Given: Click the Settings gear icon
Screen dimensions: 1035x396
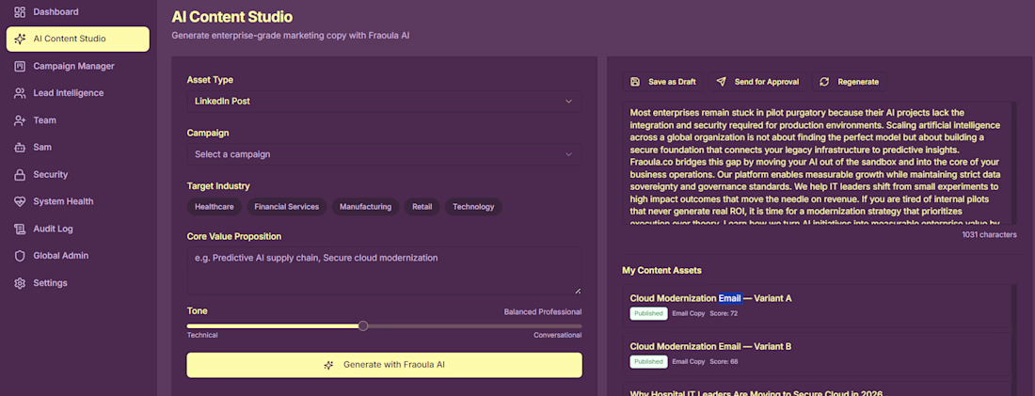Looking at the screenshot, I should (x=20, y=282).
